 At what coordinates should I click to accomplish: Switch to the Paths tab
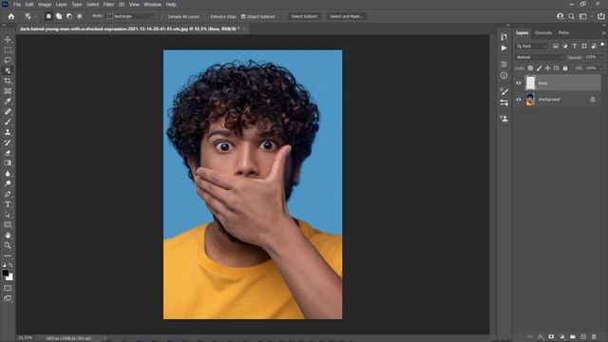(x=563, y=33)
